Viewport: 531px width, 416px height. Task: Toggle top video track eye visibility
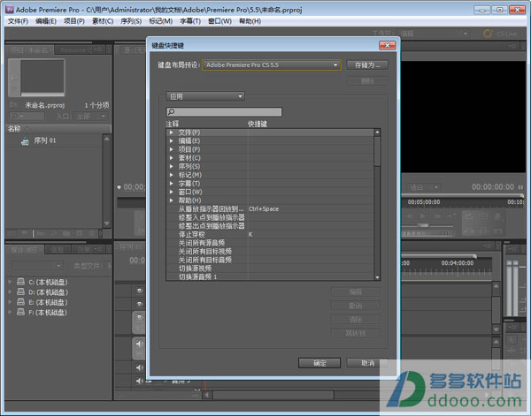(140, 291)
